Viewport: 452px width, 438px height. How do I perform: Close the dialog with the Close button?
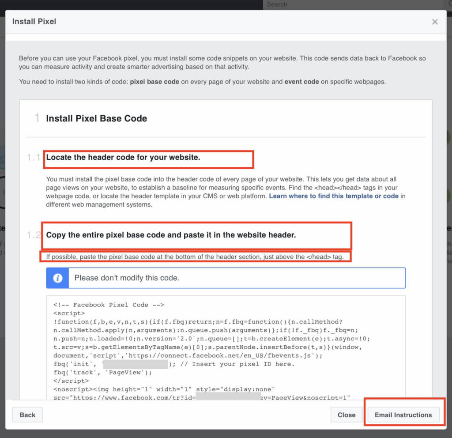tap(347, 415)
